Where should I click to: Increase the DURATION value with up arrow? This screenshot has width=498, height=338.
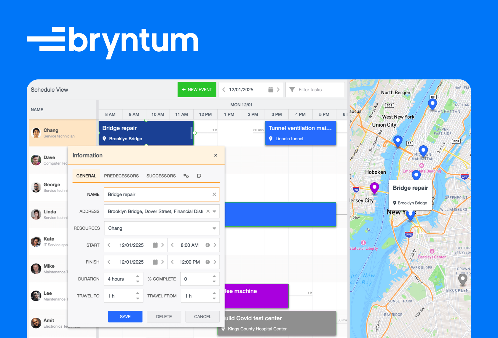(138, 276)
